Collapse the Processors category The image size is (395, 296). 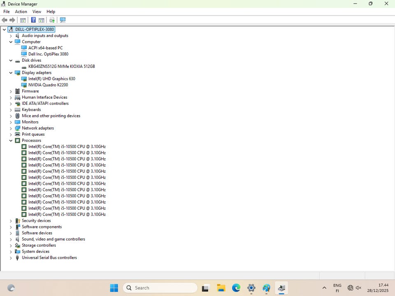click(11, 141)
